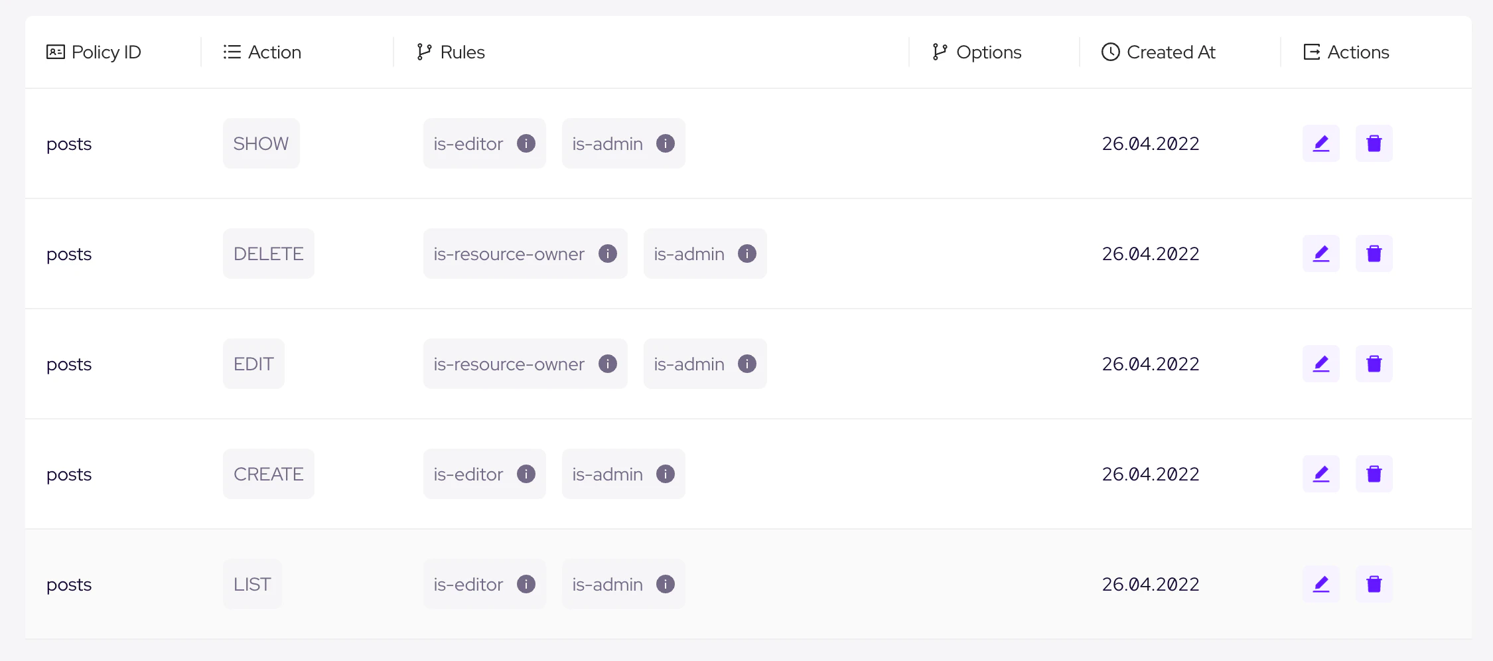Click the edit pencil icon on the SHOW row
Image resolution: width=1493 pixels, height=661 pixels.
1320,143
